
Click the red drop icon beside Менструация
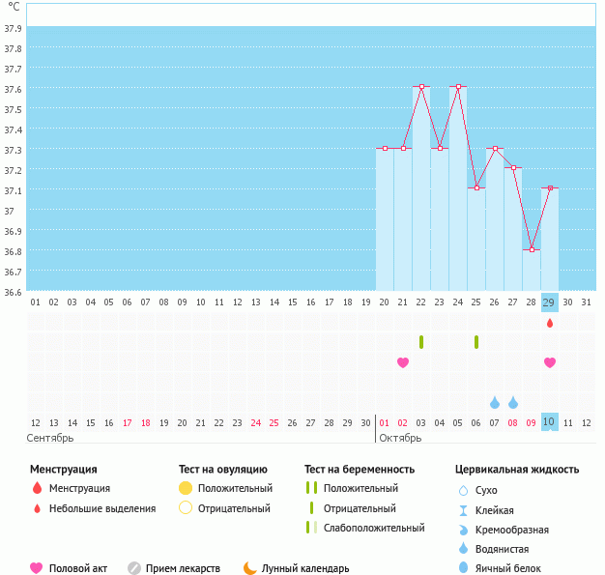pyautogui.click(x=37, y=488)
